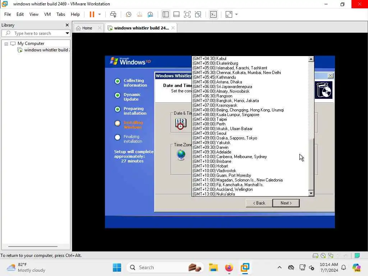Open the Help menu
Screen dimensions: 368x276
(75, 14)
